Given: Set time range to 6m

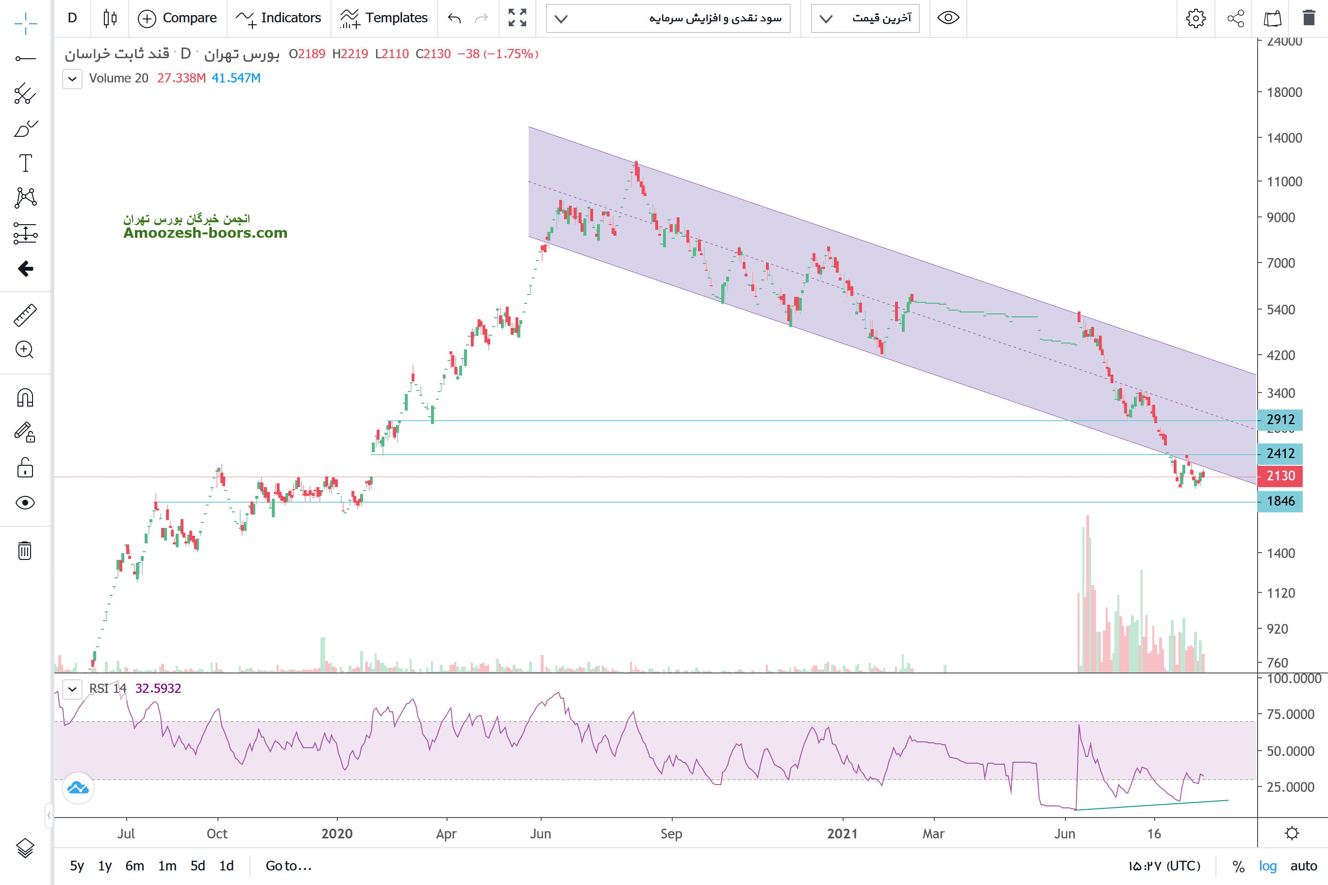Looking at the screenshot, I should point(134,866).
